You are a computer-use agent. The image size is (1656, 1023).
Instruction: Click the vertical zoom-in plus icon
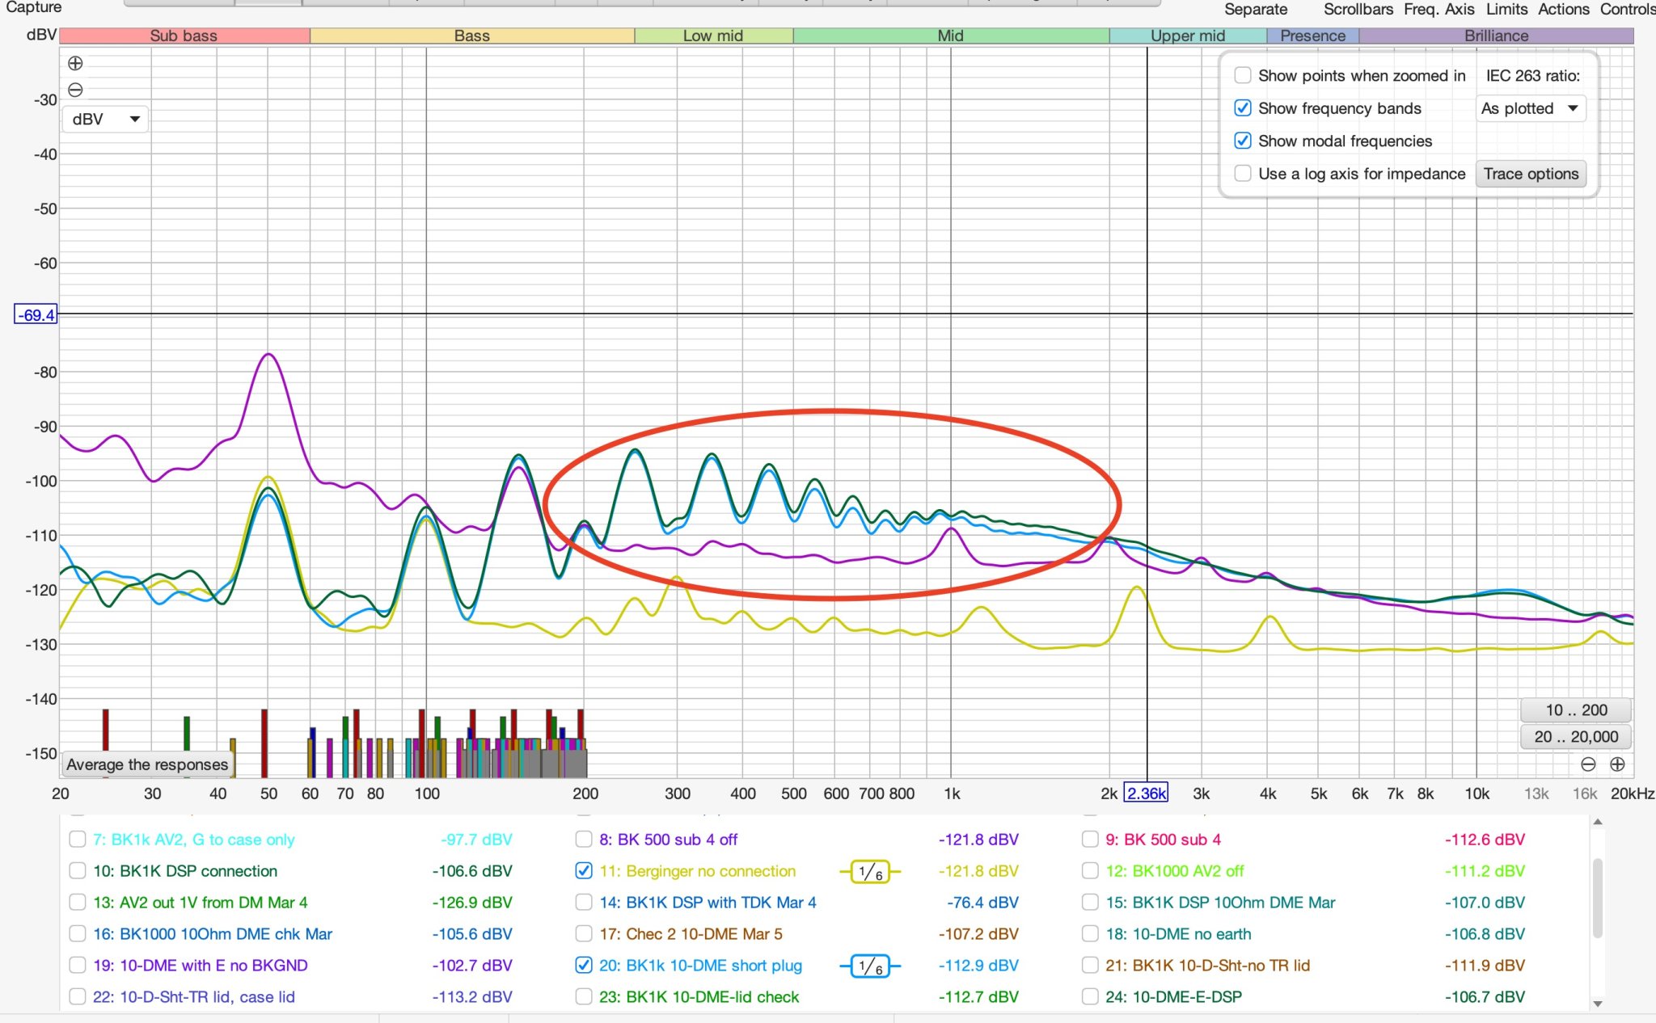(75, 63)
